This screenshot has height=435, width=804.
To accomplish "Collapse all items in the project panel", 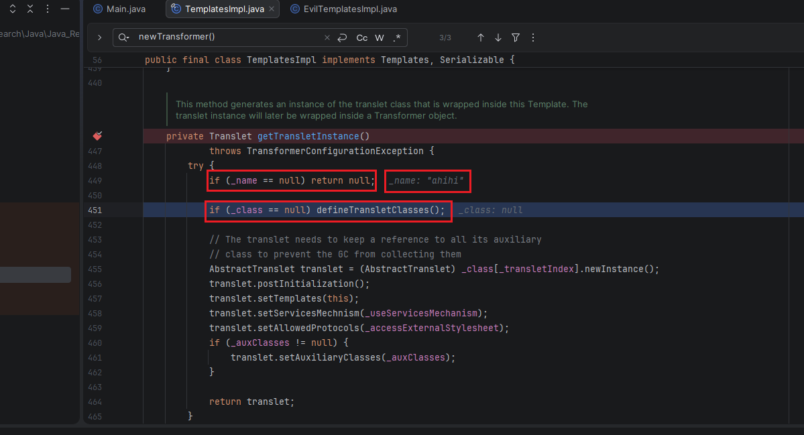I will (30, 9).
